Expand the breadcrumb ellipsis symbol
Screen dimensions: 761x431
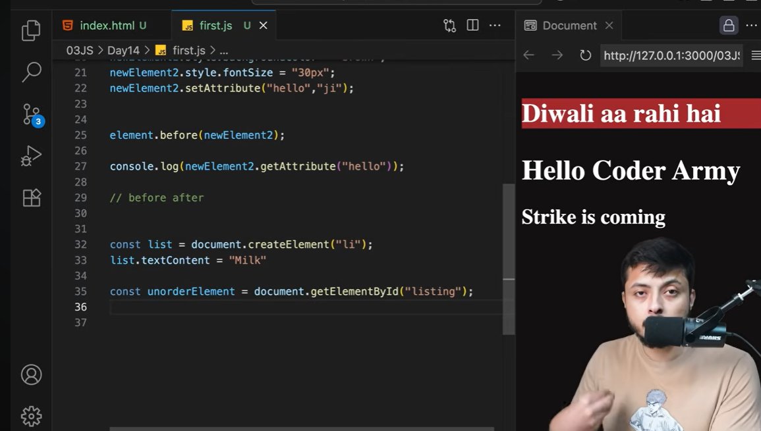(x=224, y=51)
